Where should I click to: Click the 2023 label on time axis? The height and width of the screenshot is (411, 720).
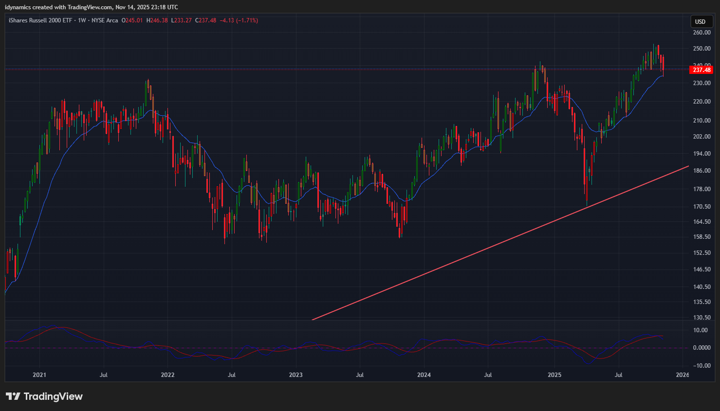coord(295,375)
